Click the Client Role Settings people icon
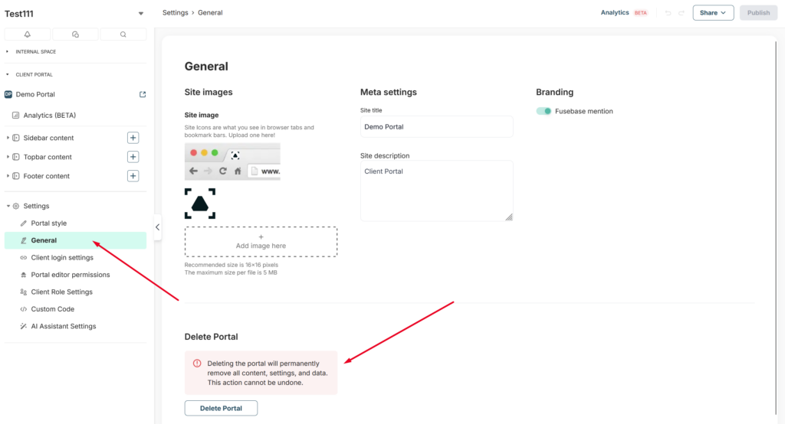 tap(24, 292)
